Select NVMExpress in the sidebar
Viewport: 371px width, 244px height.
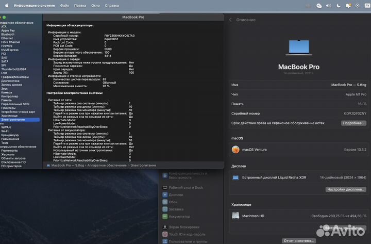10,50
